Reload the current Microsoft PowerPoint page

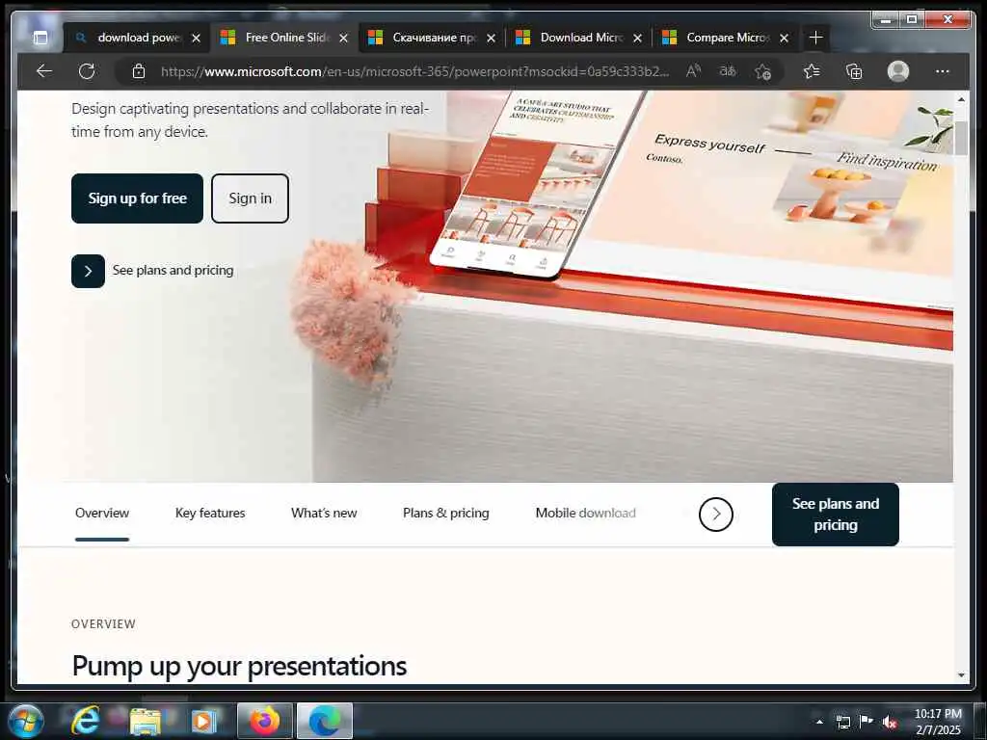(x=87, y=71)
